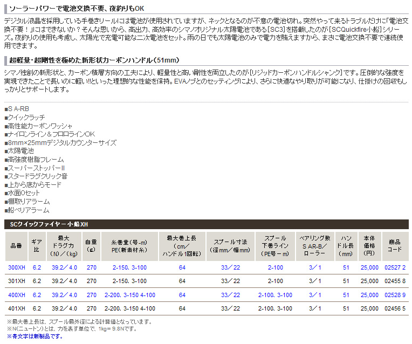Click product code 02527 2
Screen dimensions: 412x344
point(395,267)
